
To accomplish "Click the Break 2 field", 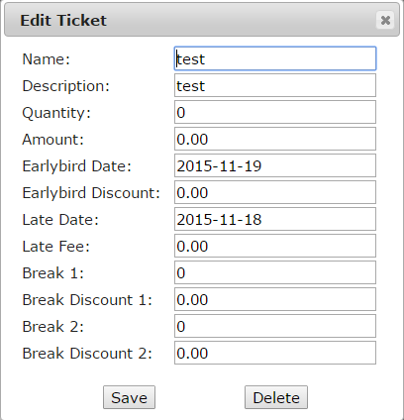I will point(275,326).
